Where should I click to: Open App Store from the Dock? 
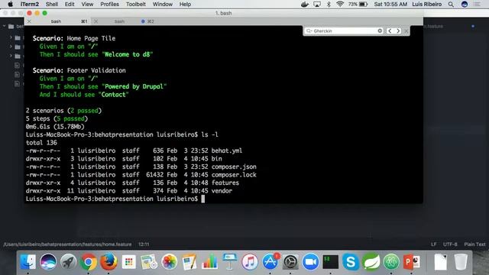click(x=270, y=262)
